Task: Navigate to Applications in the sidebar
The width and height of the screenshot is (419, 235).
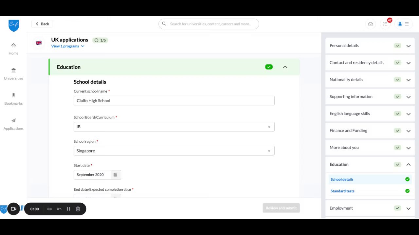Action: point(13,124)
